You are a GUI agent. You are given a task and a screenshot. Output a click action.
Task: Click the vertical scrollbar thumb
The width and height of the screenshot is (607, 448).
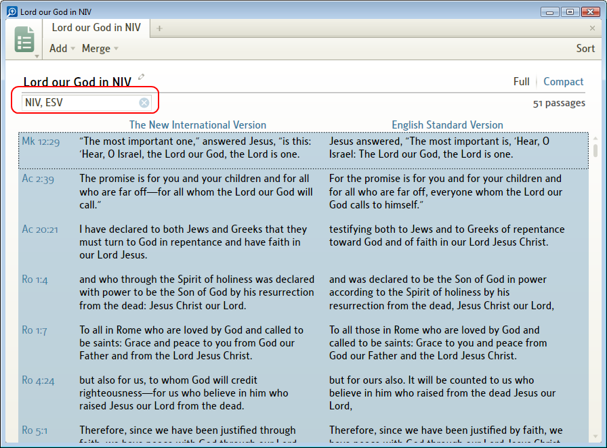(x=595, y=150)
